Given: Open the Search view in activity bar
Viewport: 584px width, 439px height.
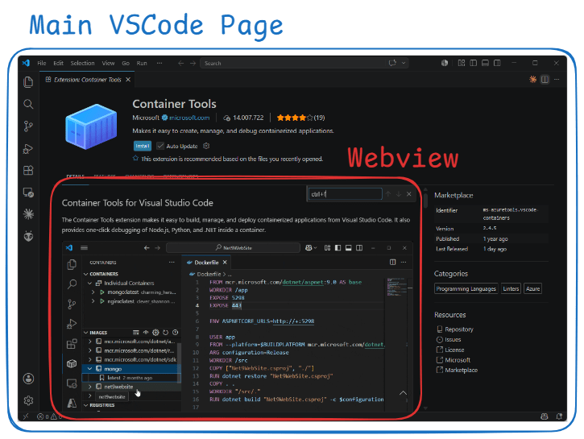Looking at the screenshot, I should coord(28,104).
